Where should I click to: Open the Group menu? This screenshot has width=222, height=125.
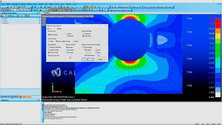click(x=57, y=4)
